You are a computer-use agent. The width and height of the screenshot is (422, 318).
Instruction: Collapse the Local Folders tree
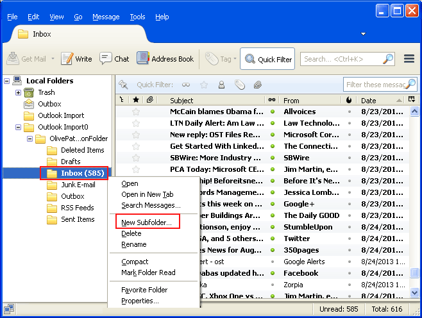pyautogui.click(x=6, y=81)
